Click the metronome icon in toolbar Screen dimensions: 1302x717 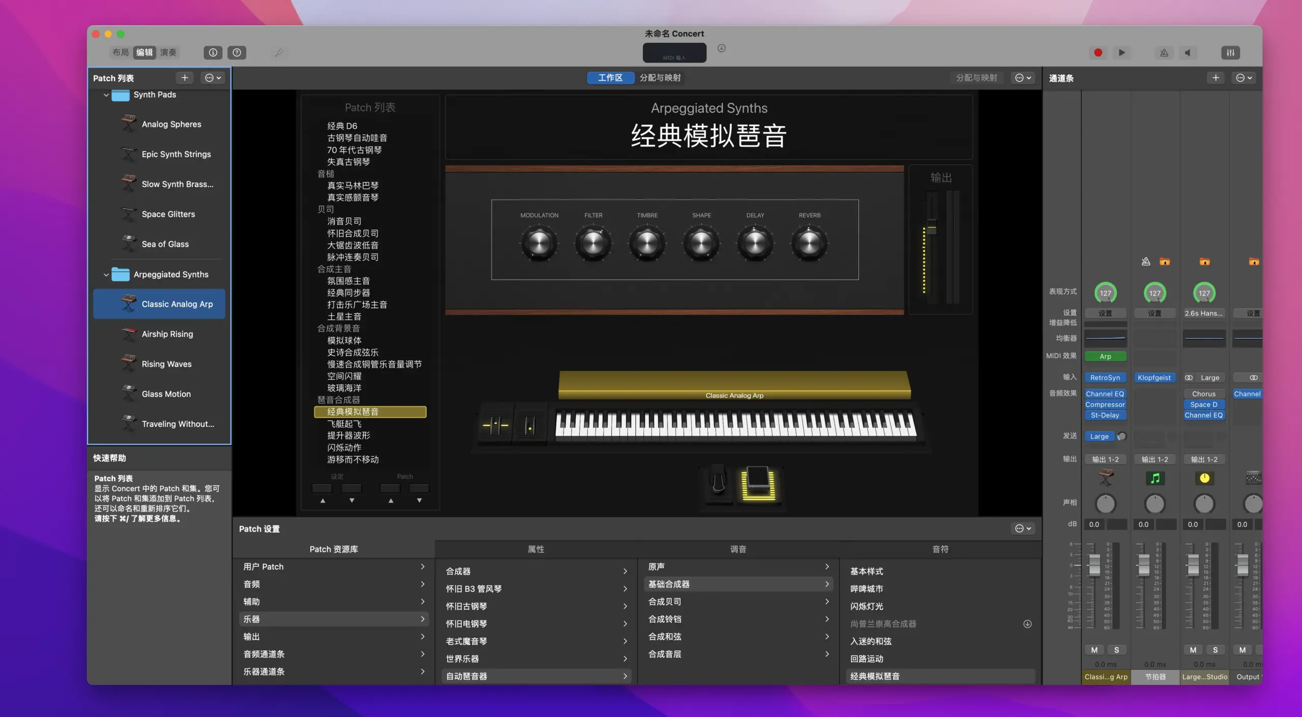(1164, 52)
